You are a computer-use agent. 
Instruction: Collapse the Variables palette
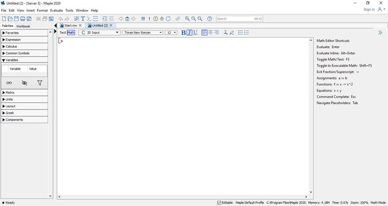coord(24,60)
